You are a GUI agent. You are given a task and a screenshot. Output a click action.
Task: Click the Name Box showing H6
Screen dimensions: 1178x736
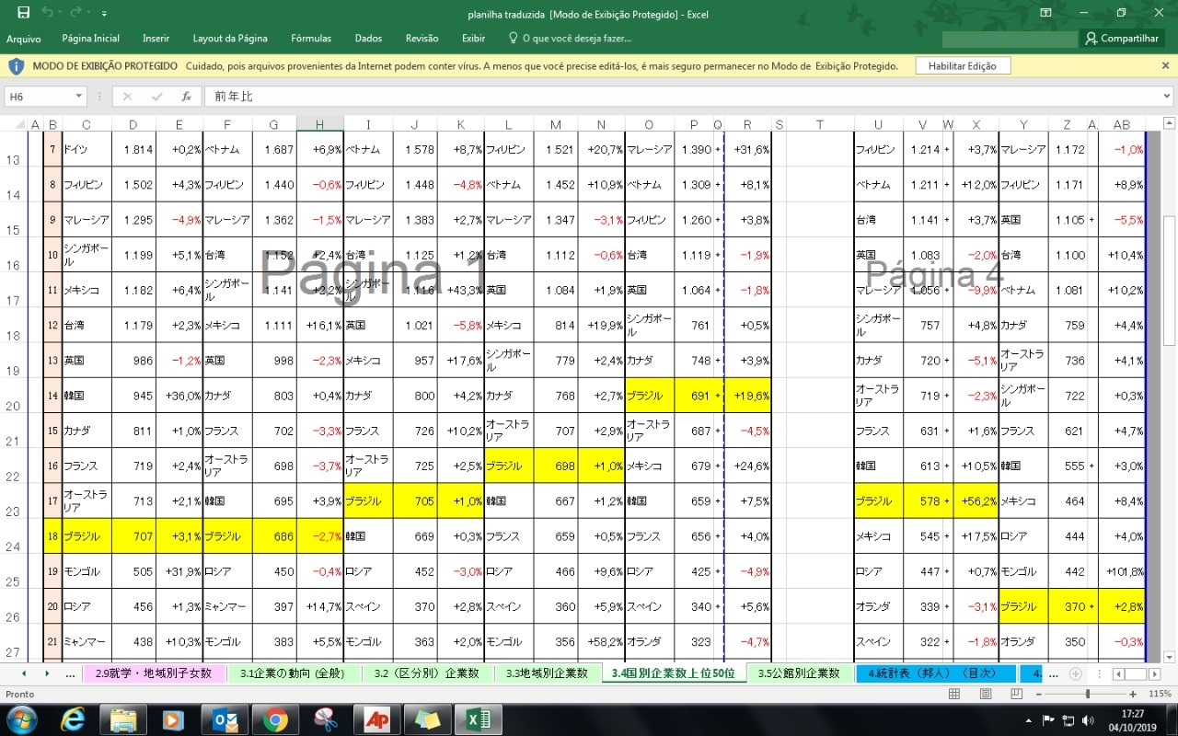click(x=39, y=97)
